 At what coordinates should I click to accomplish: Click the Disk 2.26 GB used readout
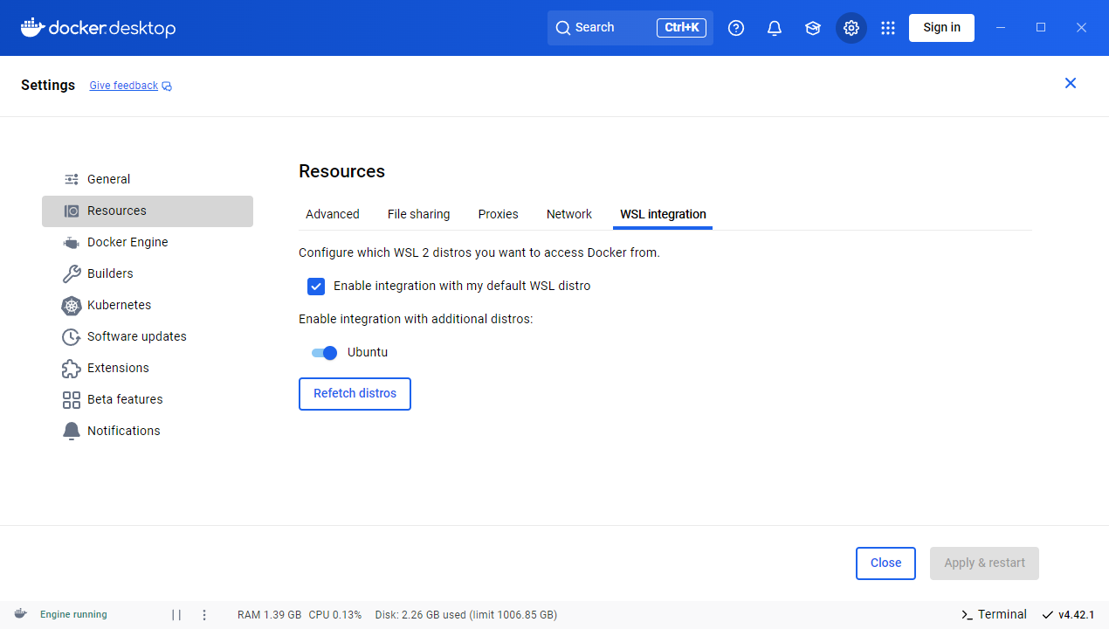[x=465, y=615]
